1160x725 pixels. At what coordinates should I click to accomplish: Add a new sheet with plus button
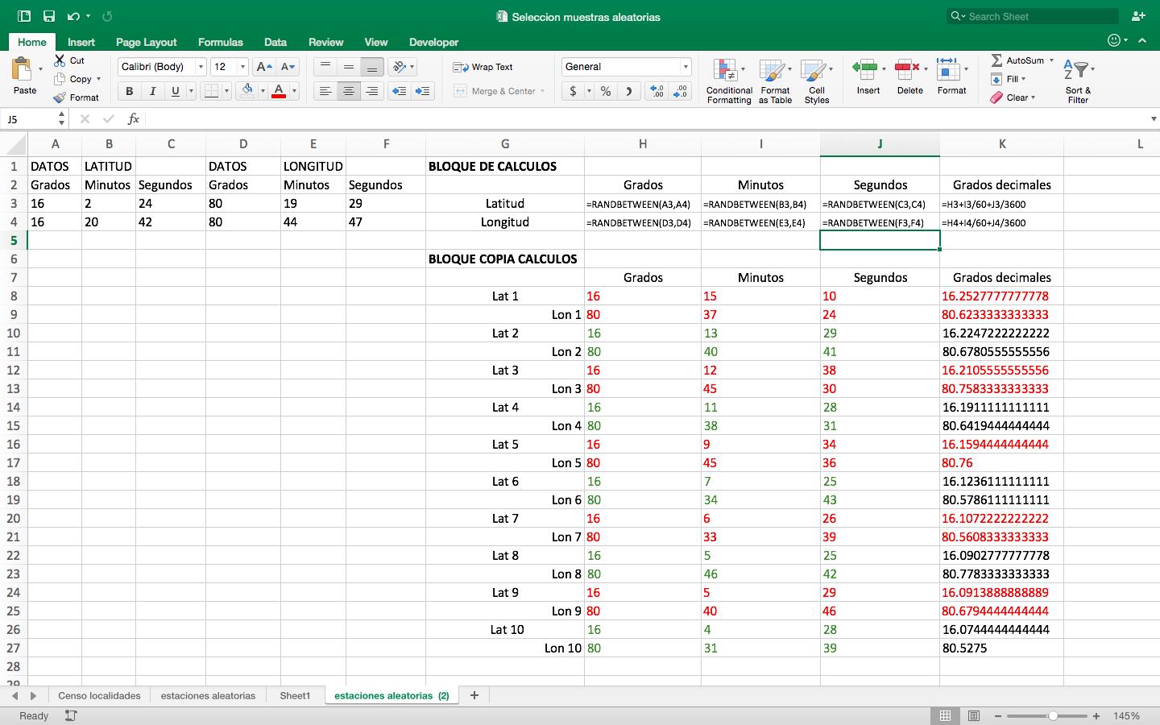474,695
